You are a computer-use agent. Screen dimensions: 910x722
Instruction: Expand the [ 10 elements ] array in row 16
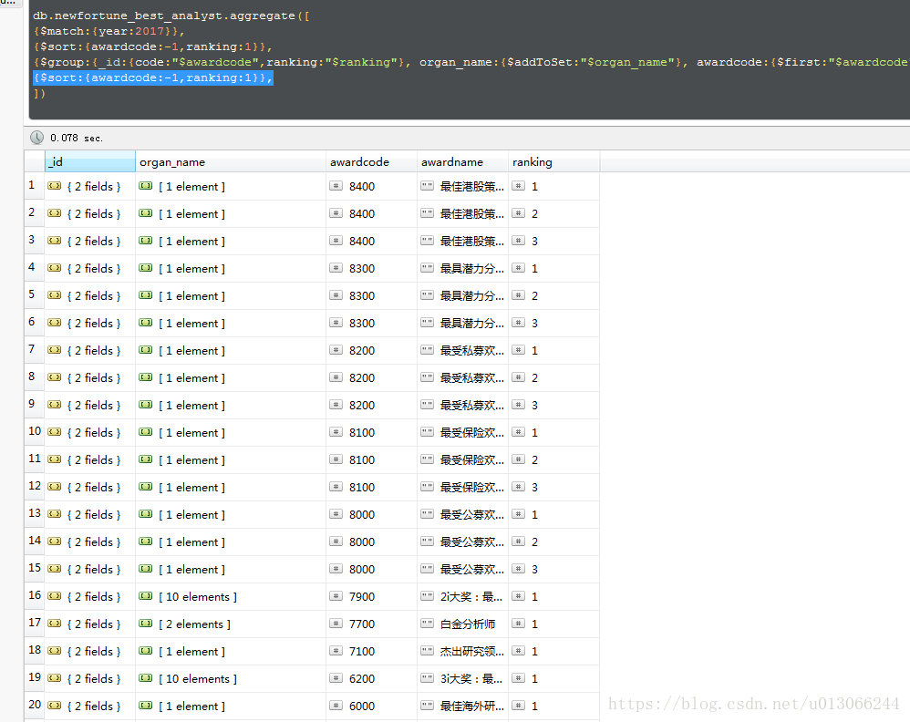198,596
